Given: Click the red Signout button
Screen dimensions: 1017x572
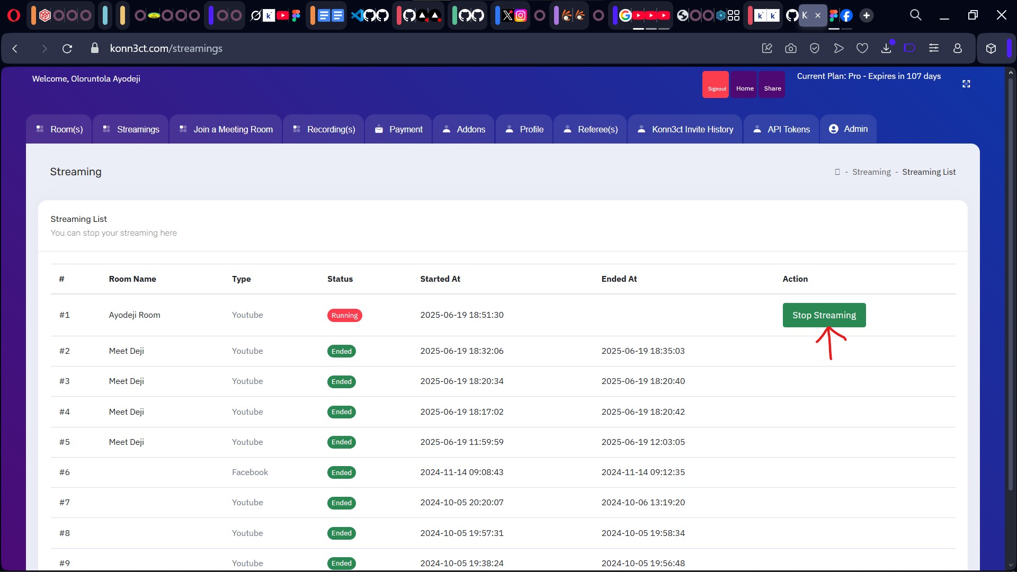Looking at the screenshot, I should click(716, 85).
